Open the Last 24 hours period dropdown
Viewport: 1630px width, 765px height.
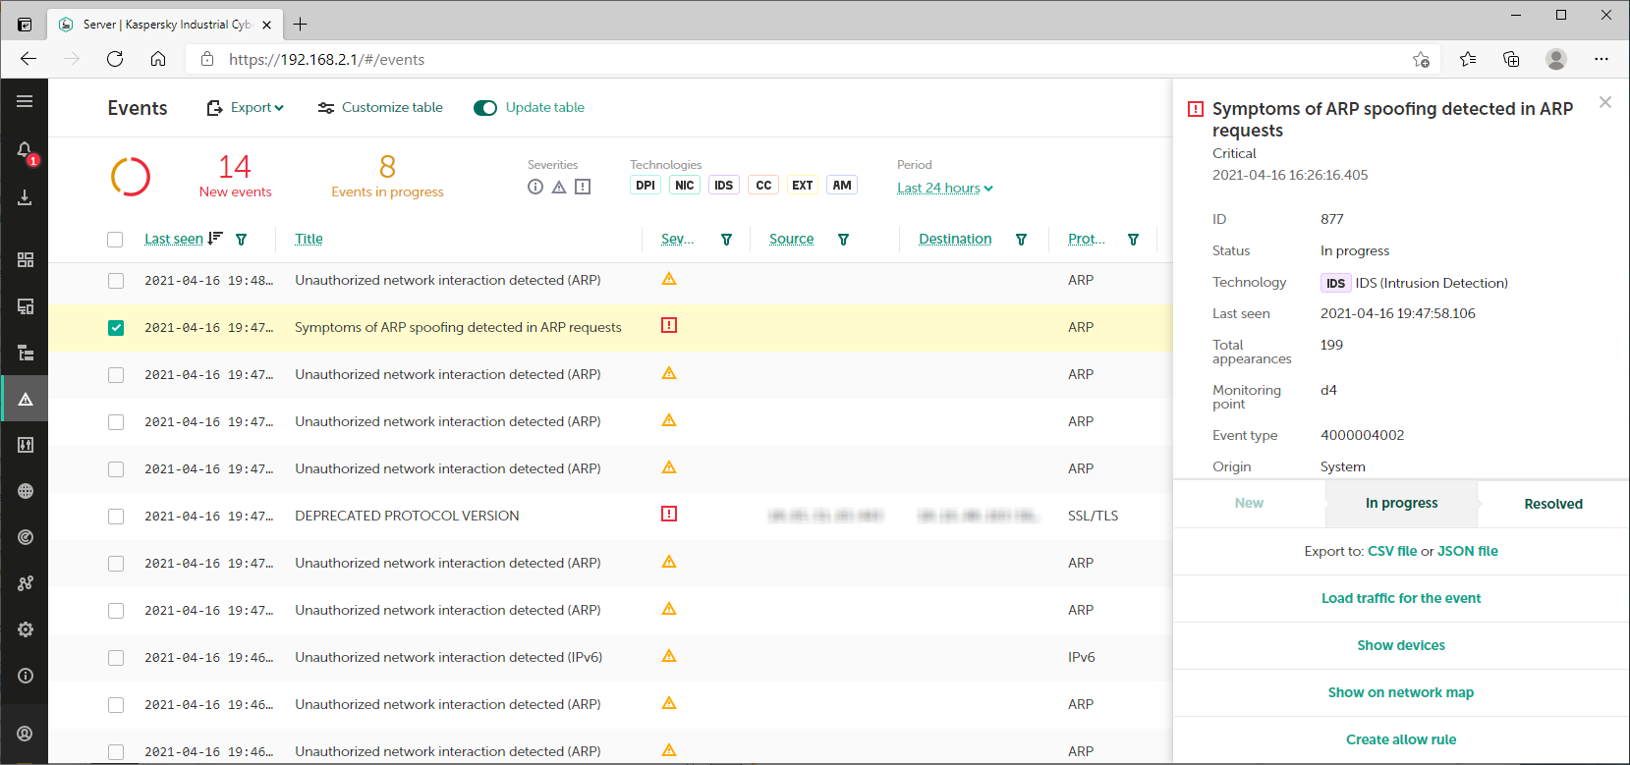(944, 189)
